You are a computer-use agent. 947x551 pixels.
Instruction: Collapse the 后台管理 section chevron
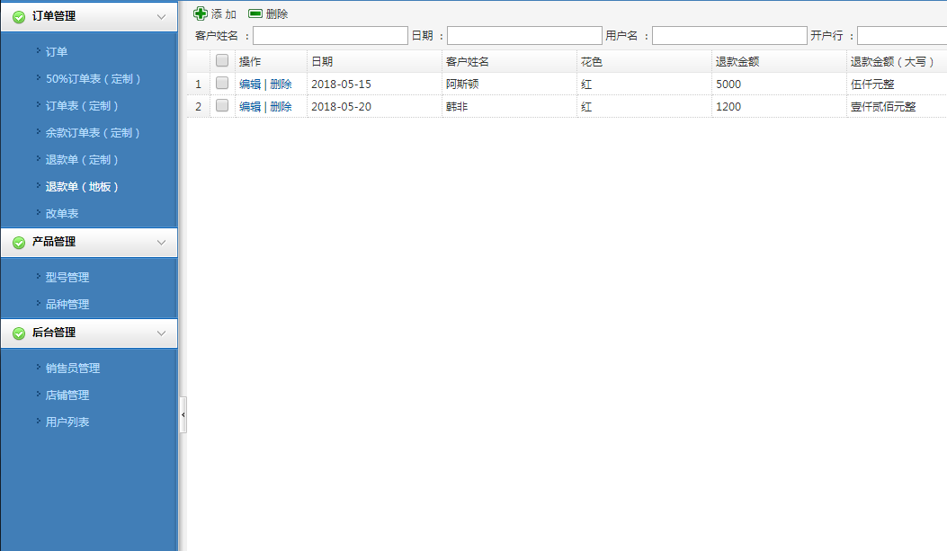coord(161,333)
